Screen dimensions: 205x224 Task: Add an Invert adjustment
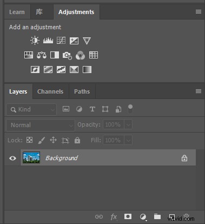[35, 69]
